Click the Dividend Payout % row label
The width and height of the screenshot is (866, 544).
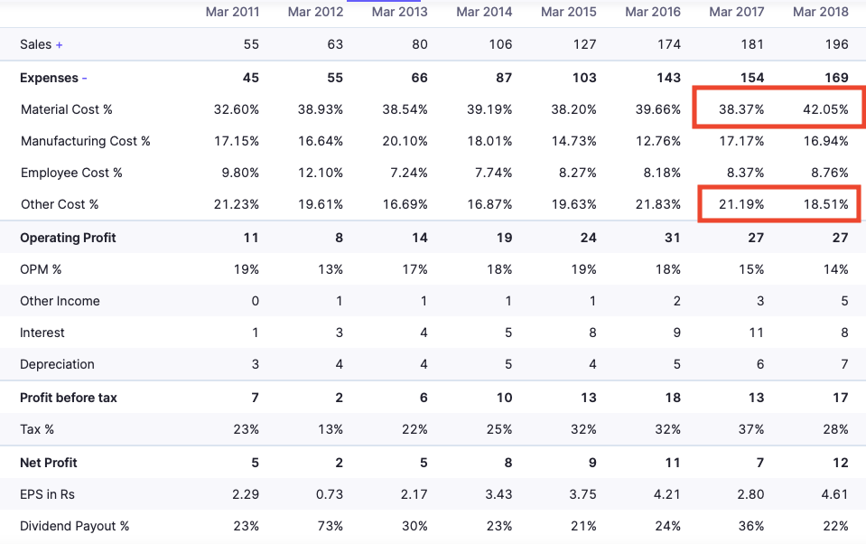75,526
